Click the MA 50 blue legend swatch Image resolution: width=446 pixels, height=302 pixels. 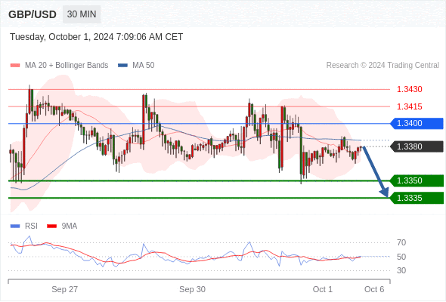pos(122,66)
